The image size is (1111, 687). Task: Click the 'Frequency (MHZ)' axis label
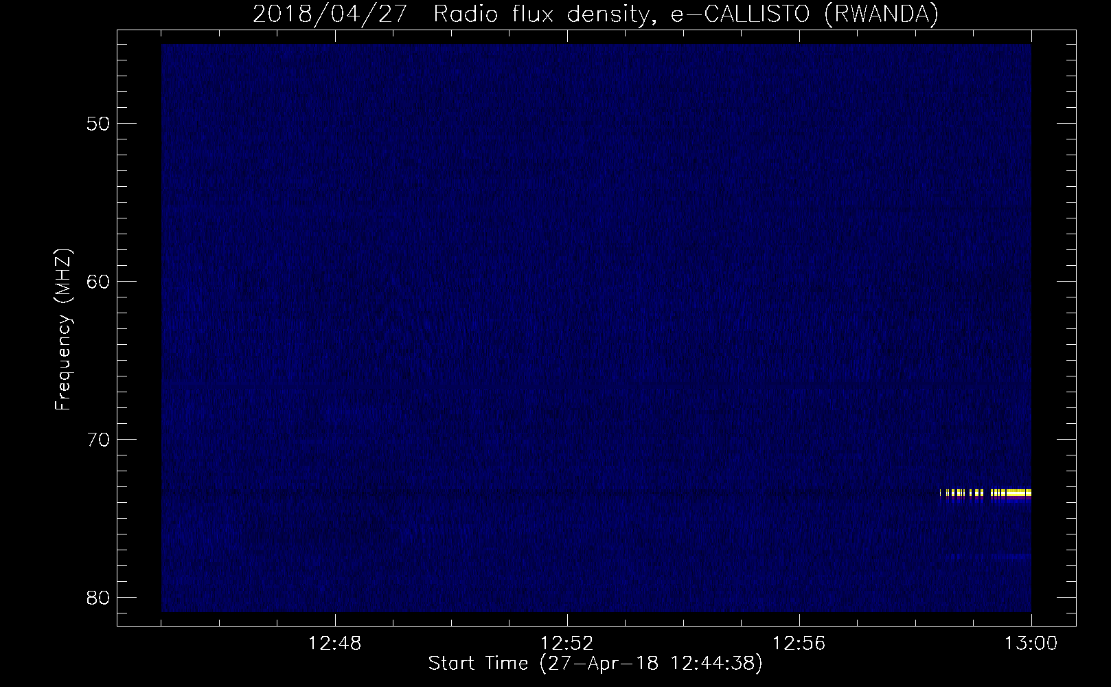tap(63, 330)
